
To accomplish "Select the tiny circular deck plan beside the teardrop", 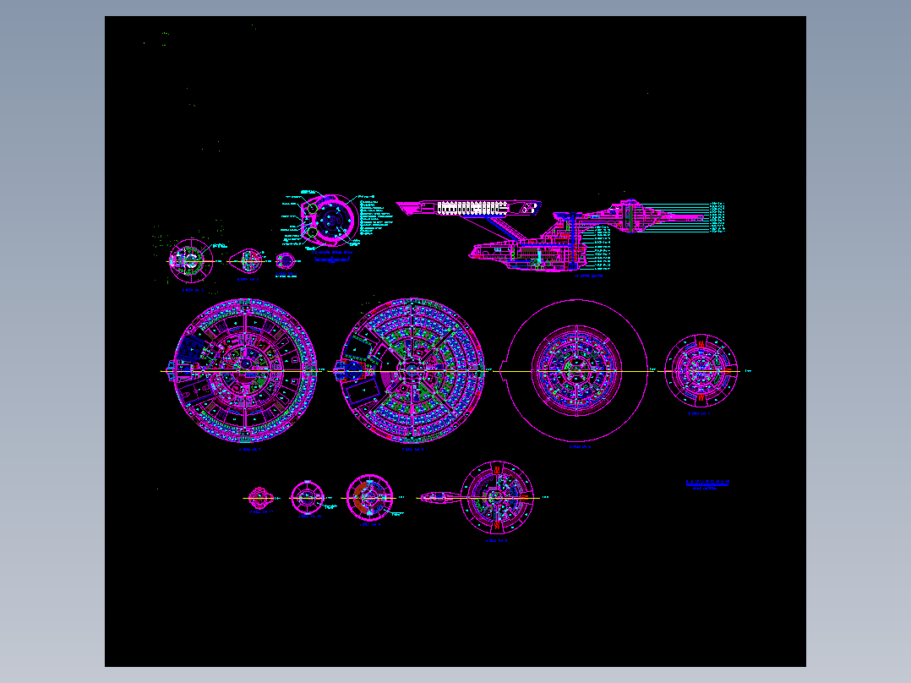I will [x=286, y=261].
